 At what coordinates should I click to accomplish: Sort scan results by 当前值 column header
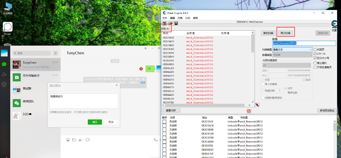202,33
